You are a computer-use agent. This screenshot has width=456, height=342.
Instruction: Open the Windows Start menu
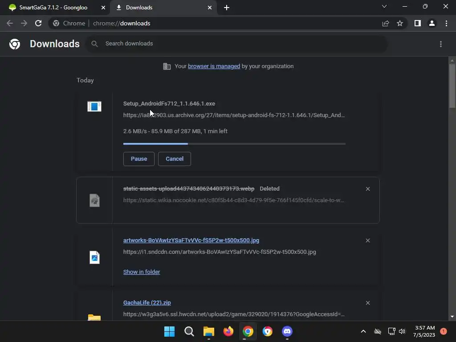click(169, 331)
